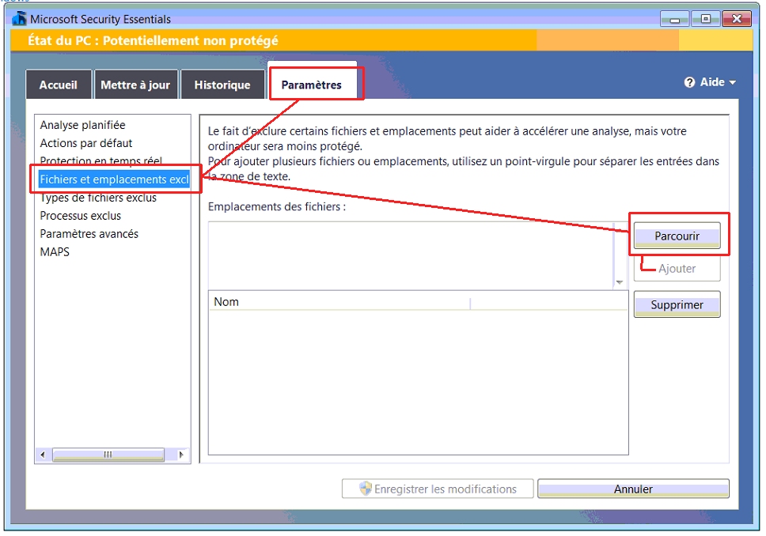Select the Paramètres tab

point(312,85)
